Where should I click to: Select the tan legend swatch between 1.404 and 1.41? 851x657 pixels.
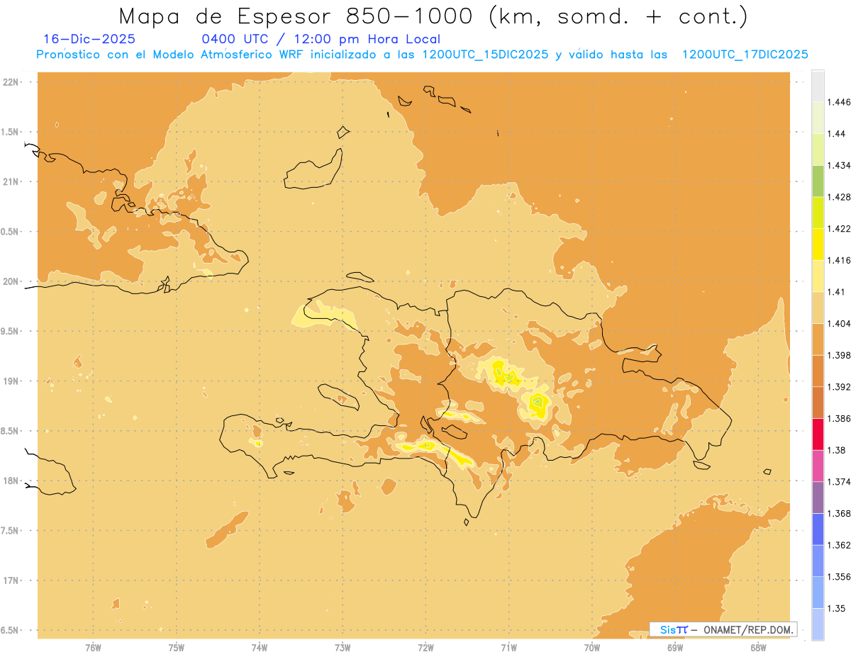click(x=818, y=308)
